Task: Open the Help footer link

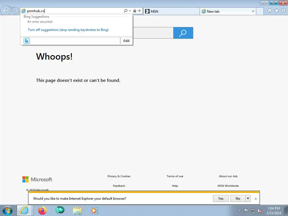Action: 175,186
